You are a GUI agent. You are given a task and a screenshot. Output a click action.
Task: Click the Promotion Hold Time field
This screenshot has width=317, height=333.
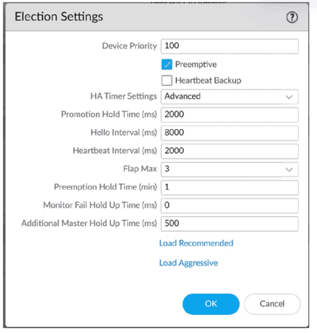pos(229,115)
